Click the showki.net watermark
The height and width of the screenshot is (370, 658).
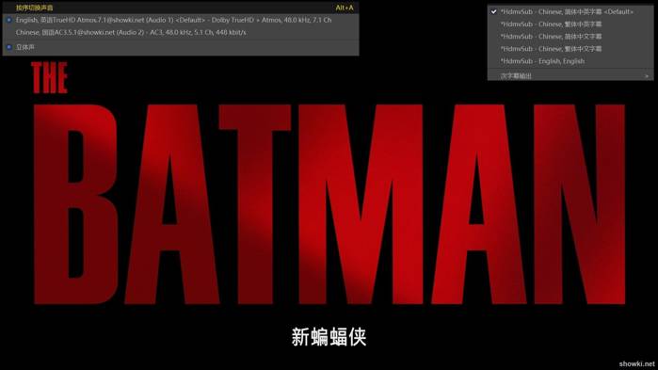pyautogui.click(x=636, y=363)
